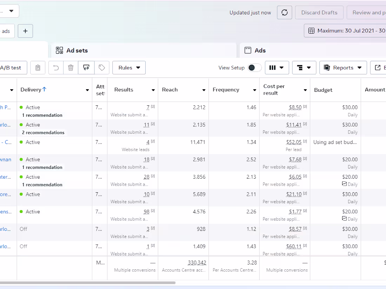The height and width of the screenshot is (289, 386).
Task: Click the refresh data icon
Action: tap(285, 13)
